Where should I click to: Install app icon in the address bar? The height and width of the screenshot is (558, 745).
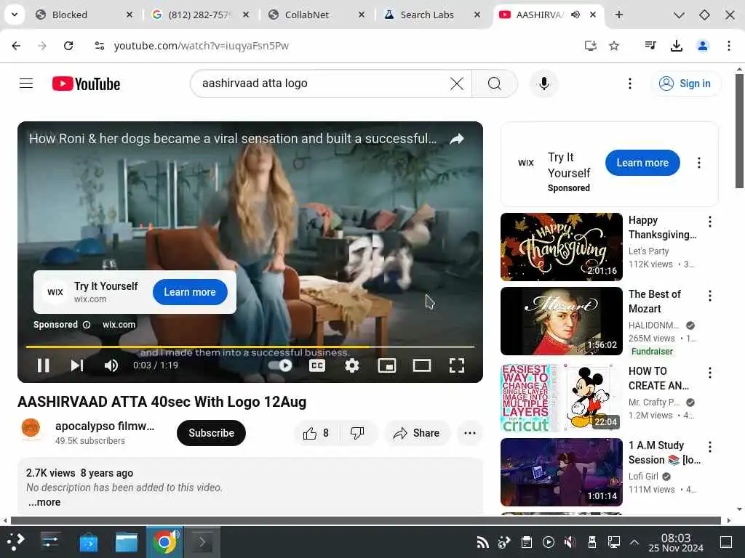click(590, 46)
